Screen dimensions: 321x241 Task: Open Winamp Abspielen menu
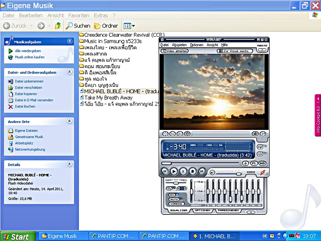(179, 45)
